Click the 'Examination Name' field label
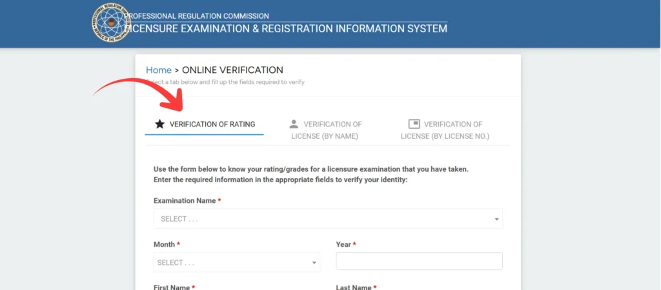This screenshot has height=290, width=661. coord(185,201)
